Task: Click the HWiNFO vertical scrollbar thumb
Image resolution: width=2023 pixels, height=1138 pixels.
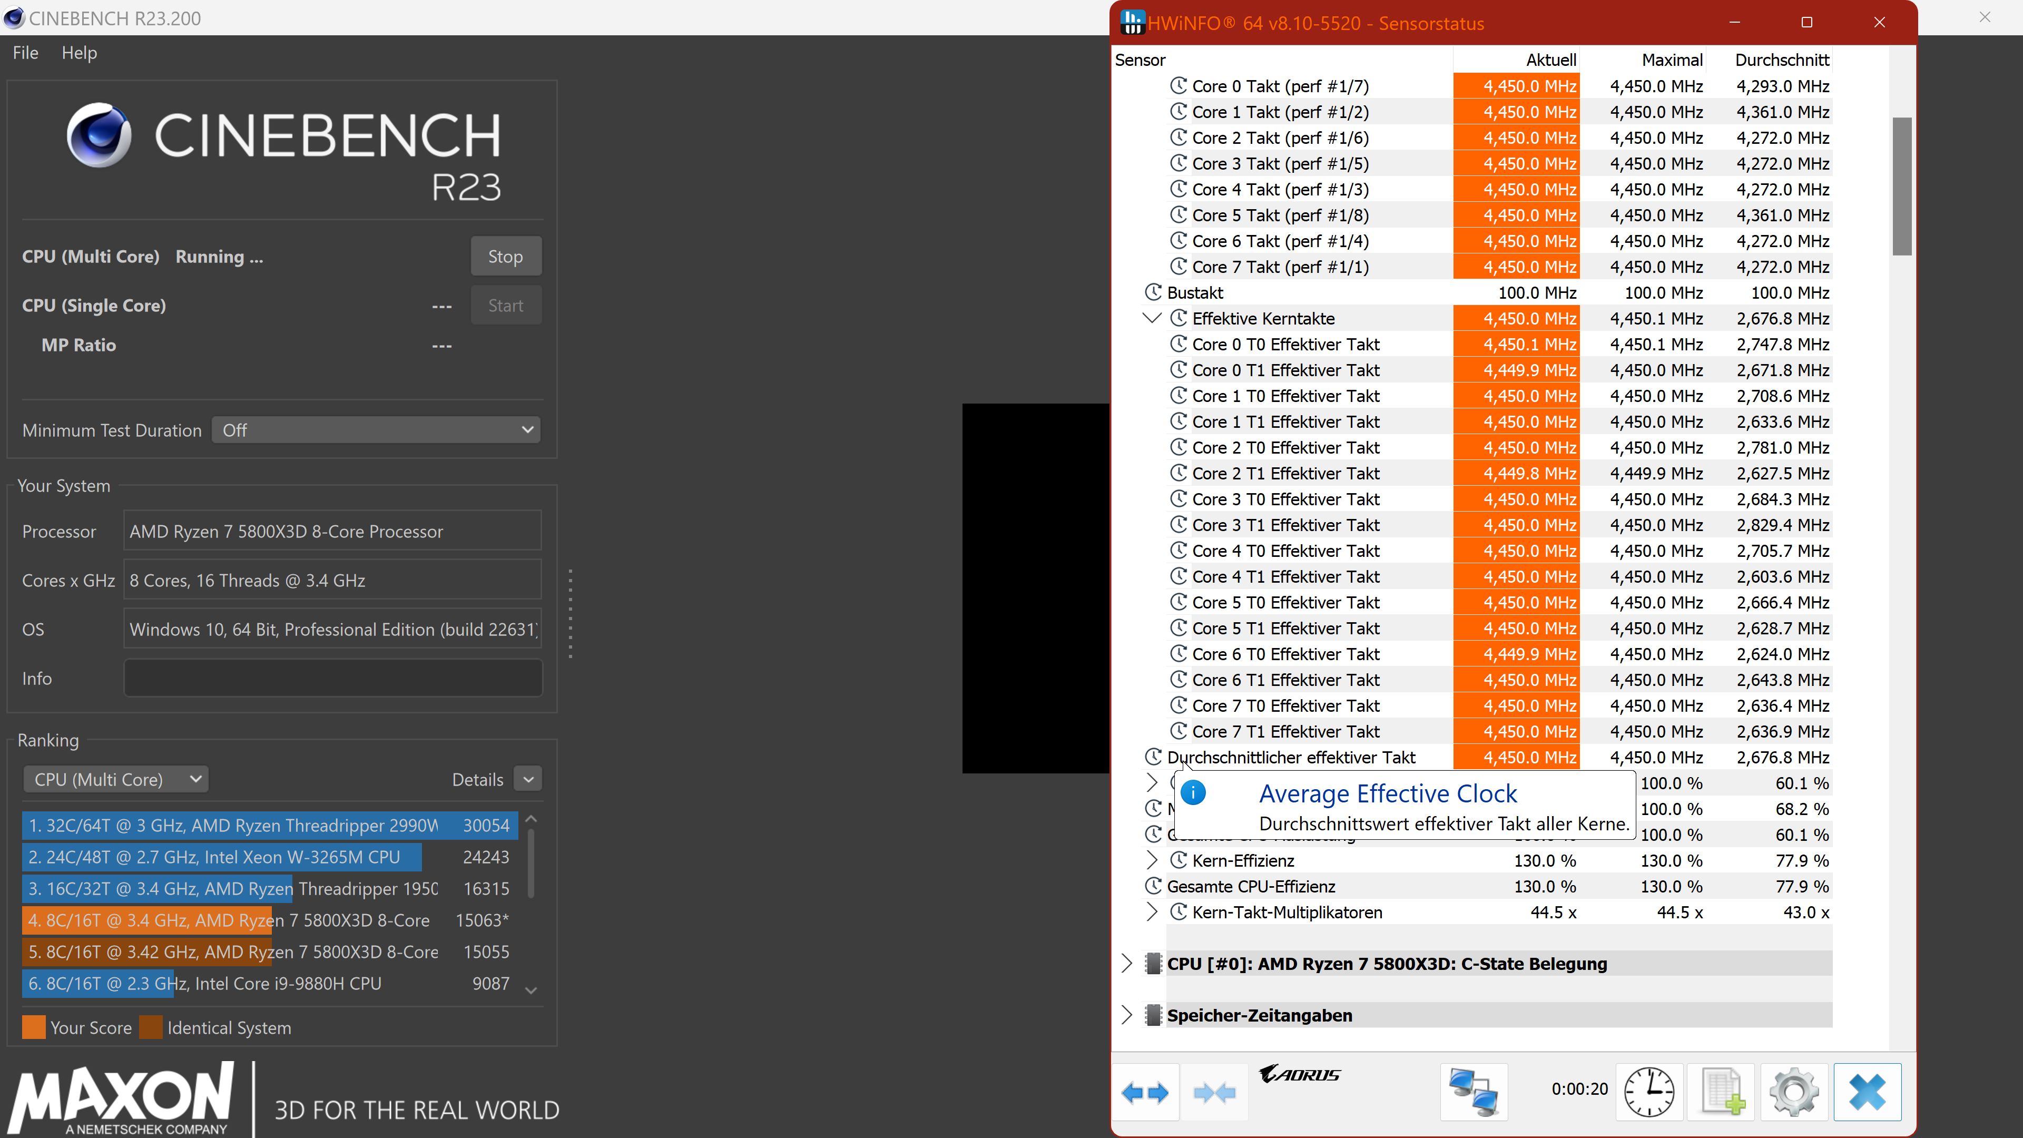Action: [1901, 186]
